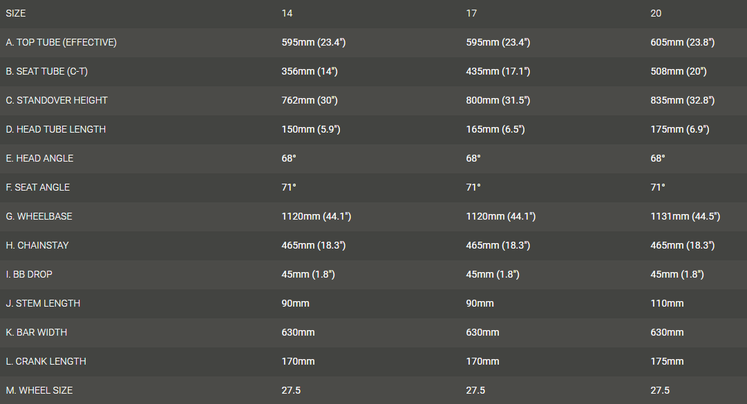
Task: Click the M. WHEEL SIZE row label
Action: (x=39, y=391)
